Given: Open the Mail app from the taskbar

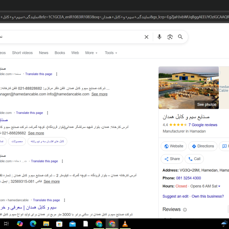Looking at the screenshot, I should (x=72, y=224).
